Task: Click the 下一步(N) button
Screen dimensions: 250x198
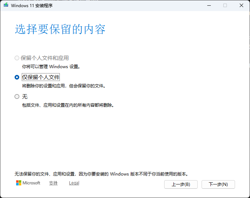Action: click(218, 184)
